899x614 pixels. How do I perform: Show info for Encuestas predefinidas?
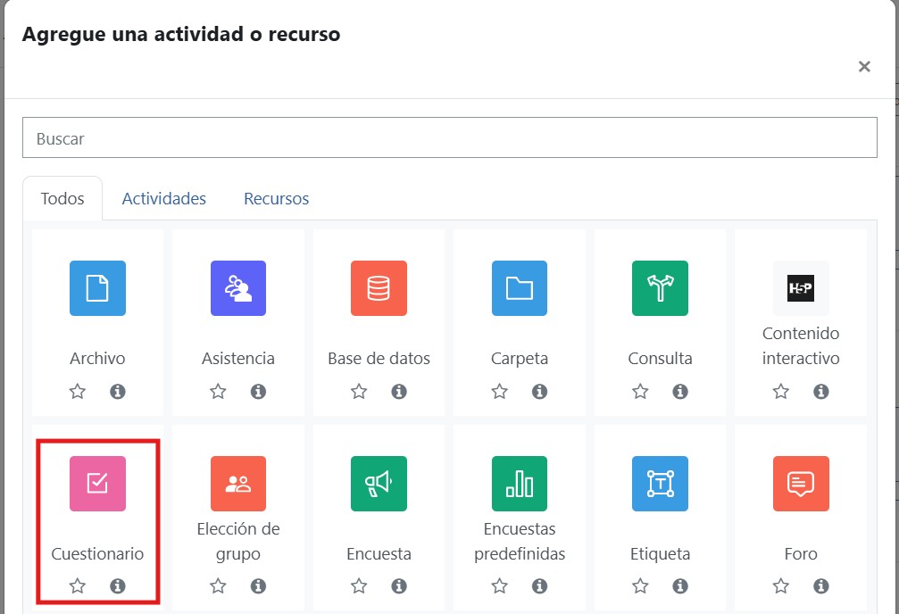coord(539,586)
